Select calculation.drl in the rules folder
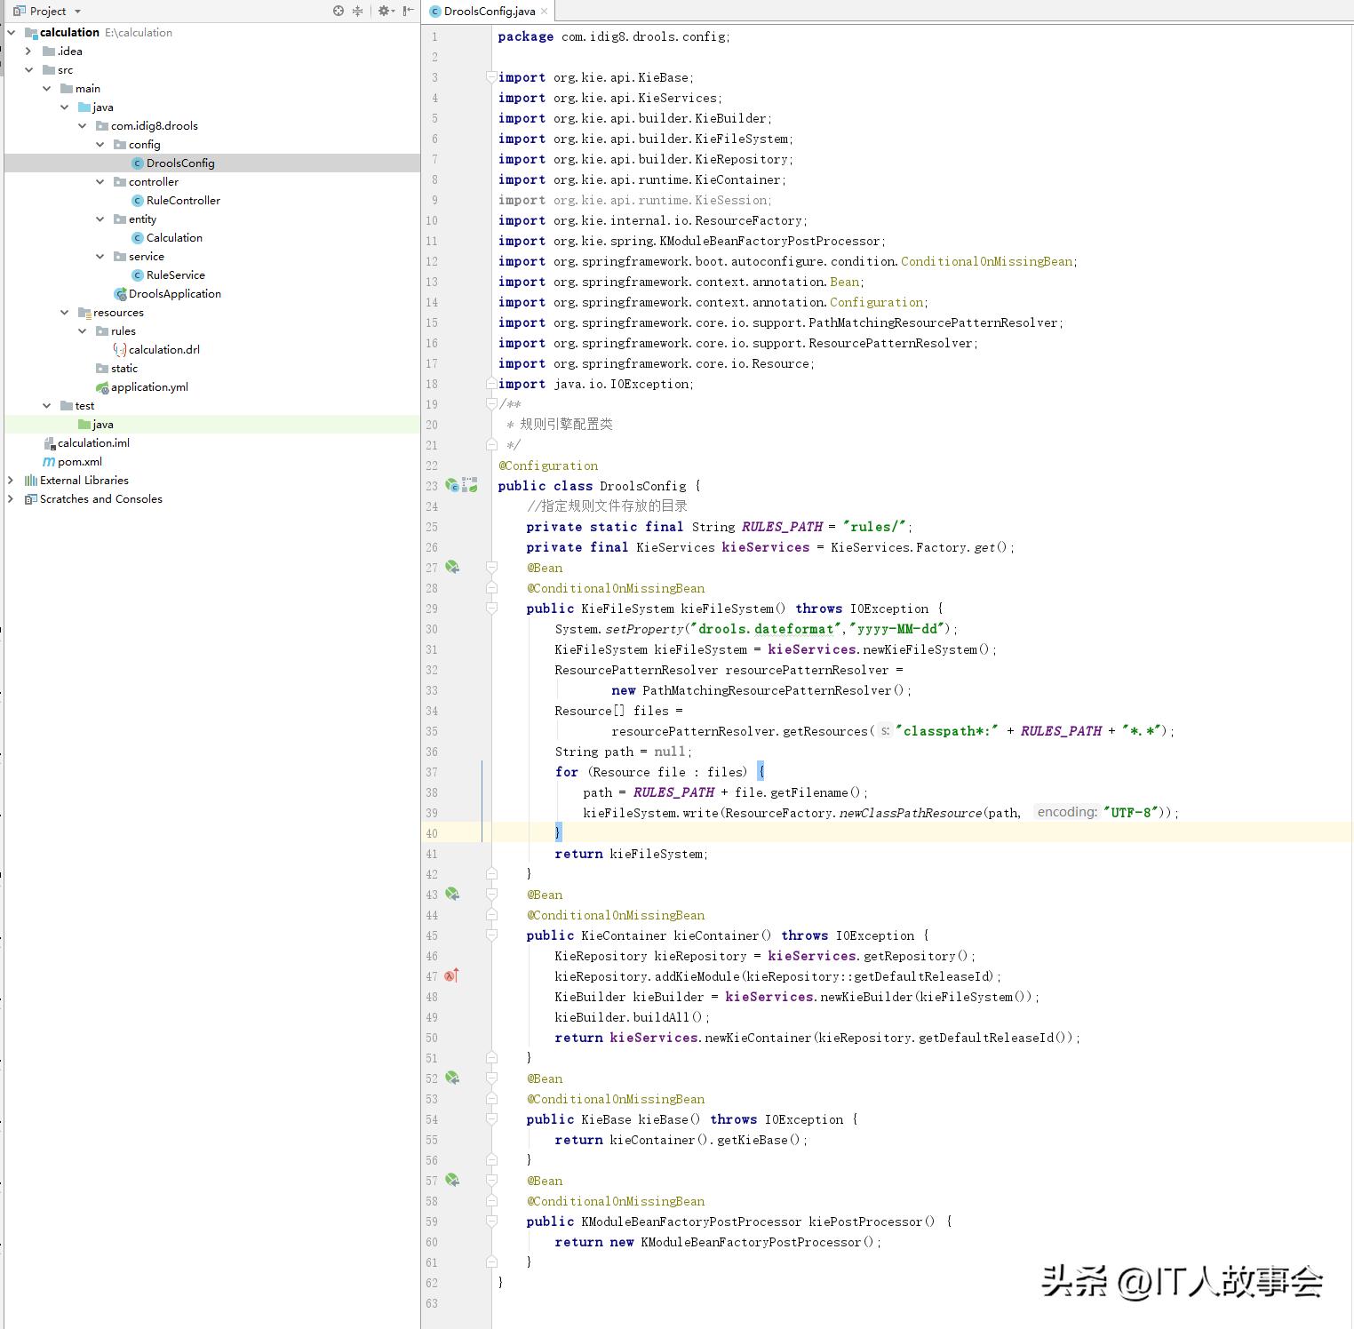 (163, 349)
